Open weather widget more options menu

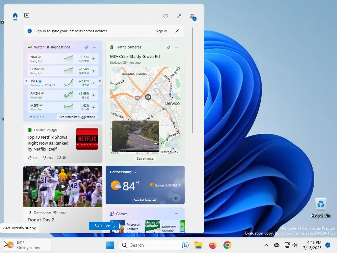pos(177,172)
